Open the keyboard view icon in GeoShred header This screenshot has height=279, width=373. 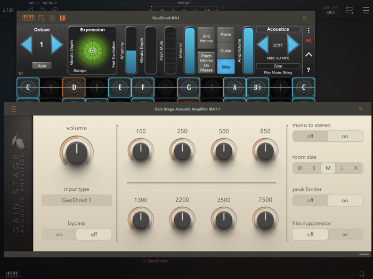(28, 18)
